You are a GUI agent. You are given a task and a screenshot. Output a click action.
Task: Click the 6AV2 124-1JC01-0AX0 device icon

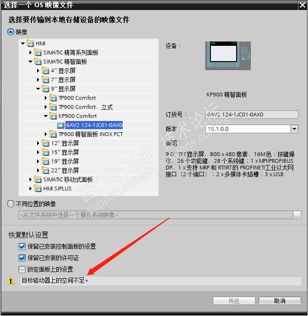60,125
